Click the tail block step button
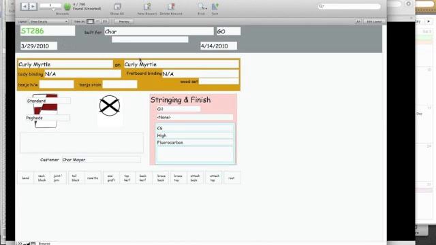 click(76, 178)
